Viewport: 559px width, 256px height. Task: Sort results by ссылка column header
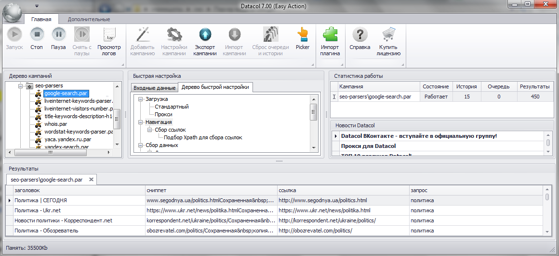[343, 191]
